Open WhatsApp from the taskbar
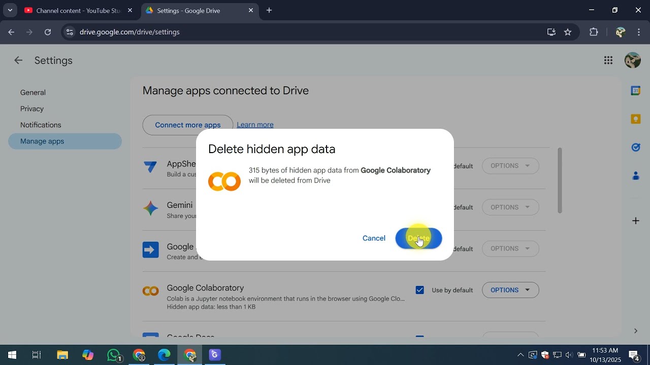Viewport: 650px width, 365px height. coord(115,355)
